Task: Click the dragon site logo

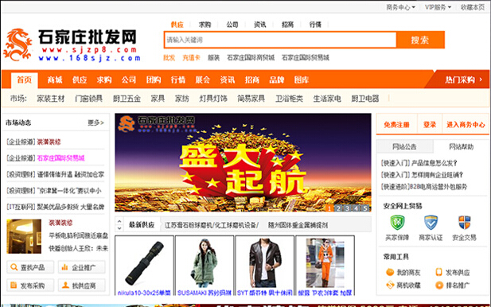Action: click(18, 45)
